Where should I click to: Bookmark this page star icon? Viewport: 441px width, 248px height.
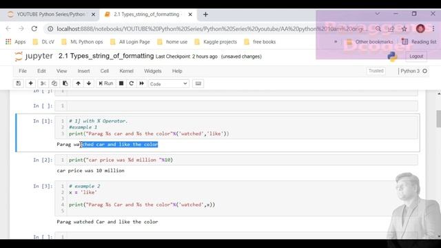[404, 29]
